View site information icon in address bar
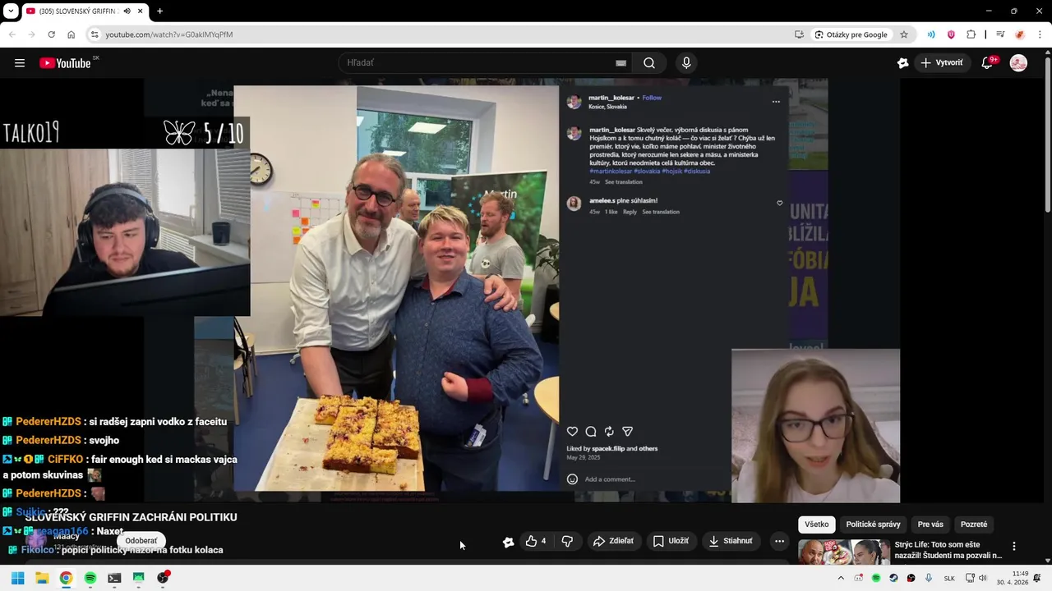1052x591 pixels. coord(95,34)
